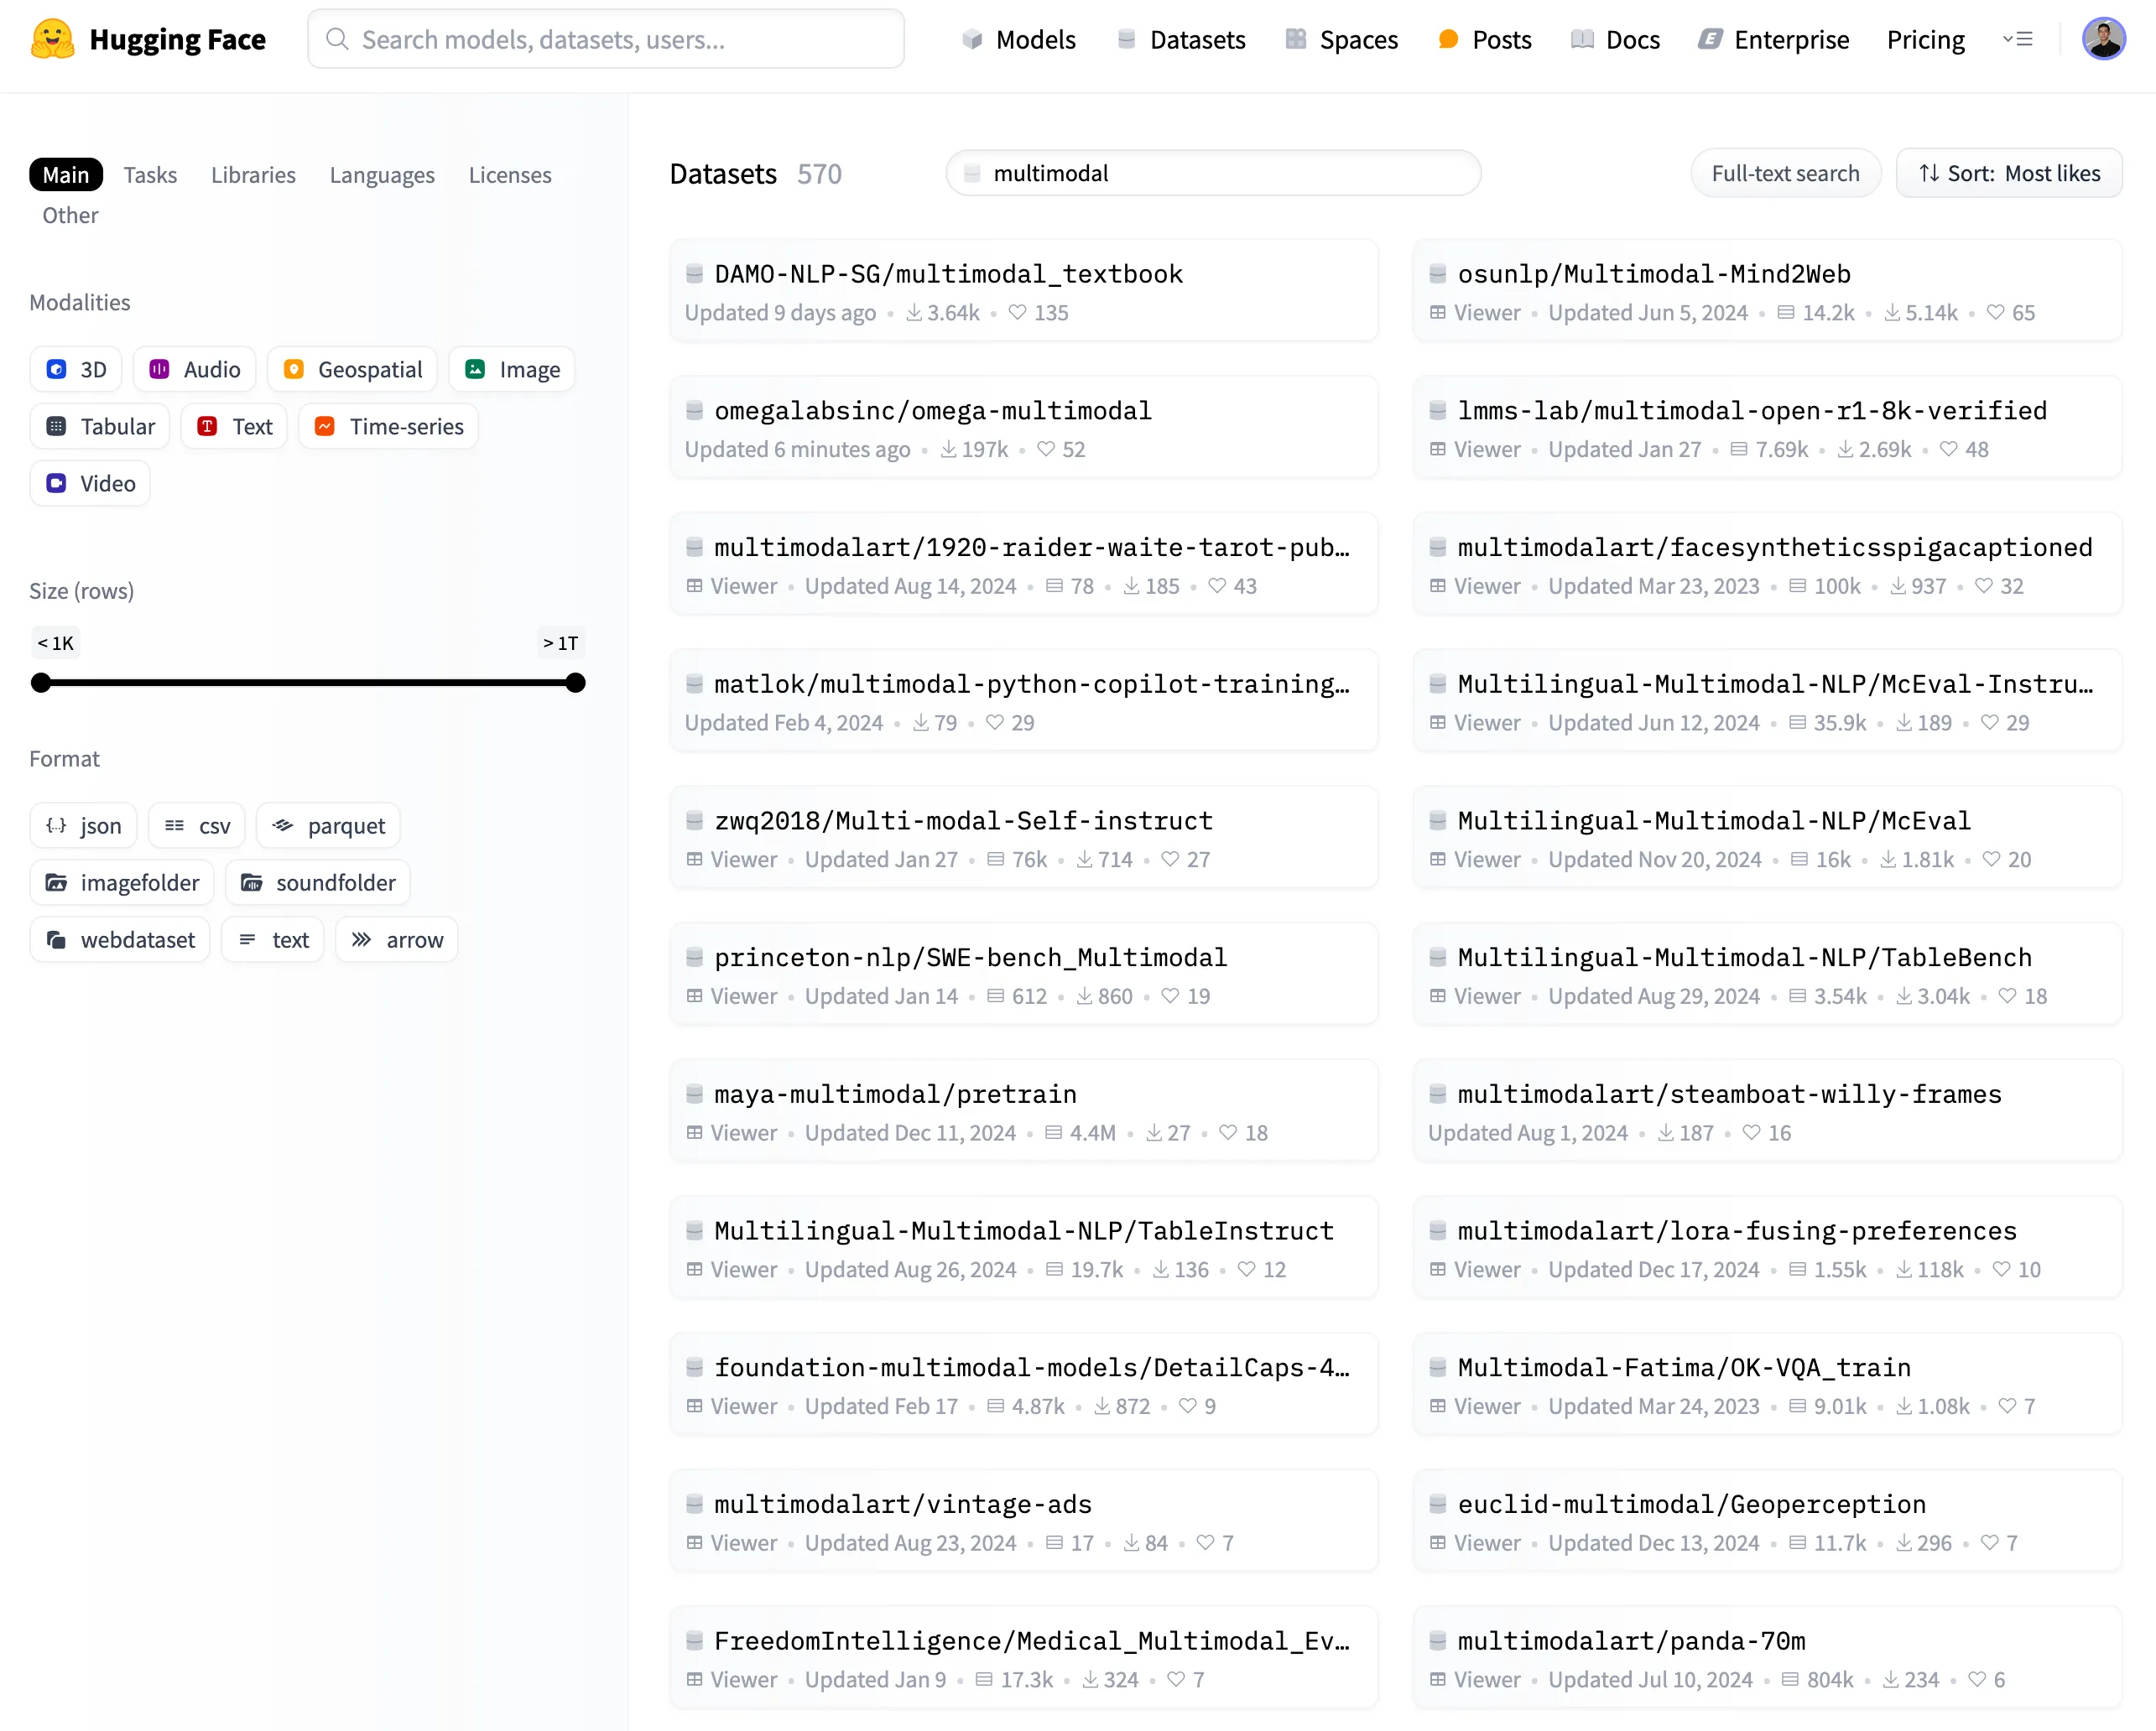This screenshot has width=2156, height=1731.
Task: Expand the overflow menu next to Pricing
Action: 2019,39
